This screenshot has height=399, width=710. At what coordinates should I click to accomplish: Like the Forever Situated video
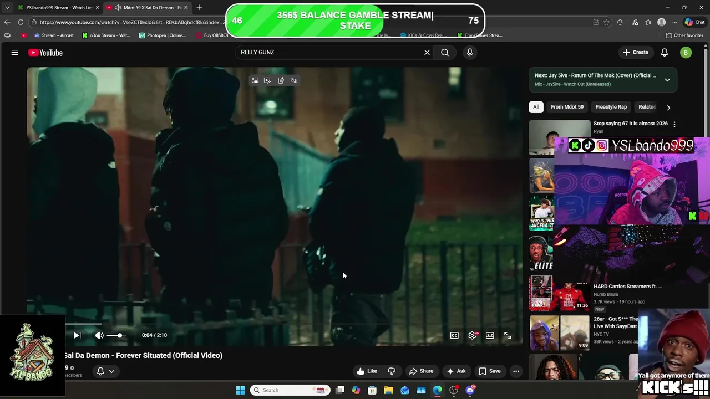(x=367, y=371)
